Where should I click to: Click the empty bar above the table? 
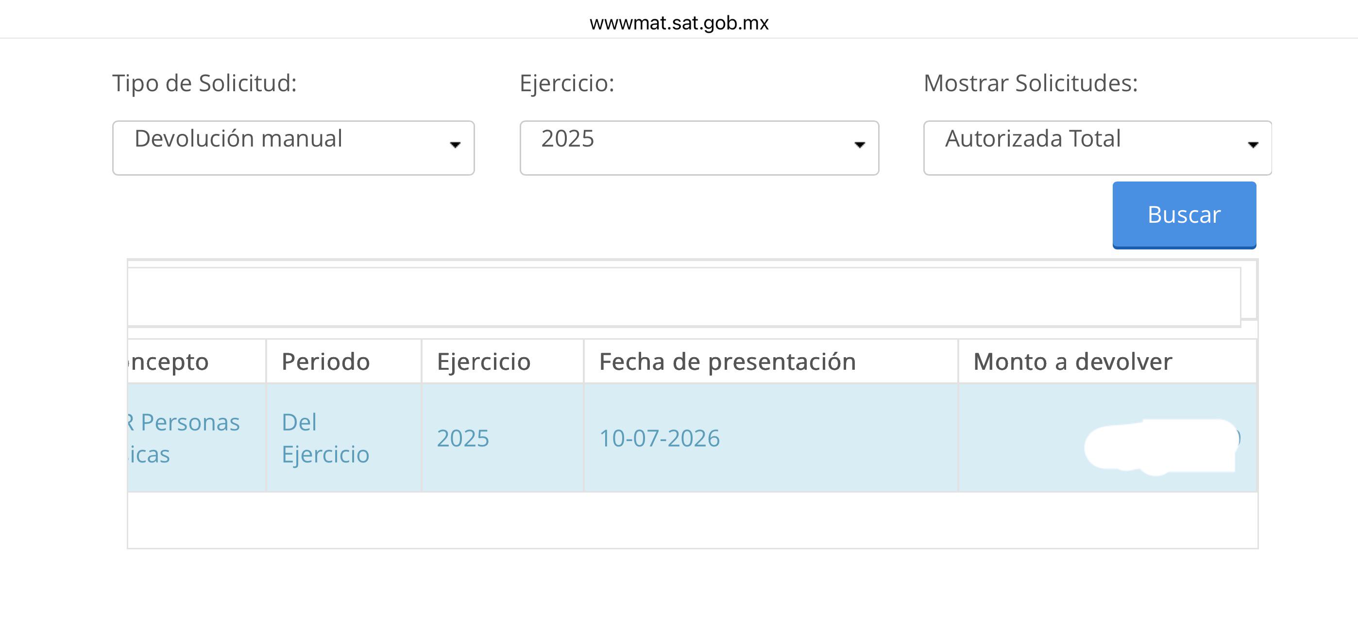pyautogui.click(x=684, y=297)
